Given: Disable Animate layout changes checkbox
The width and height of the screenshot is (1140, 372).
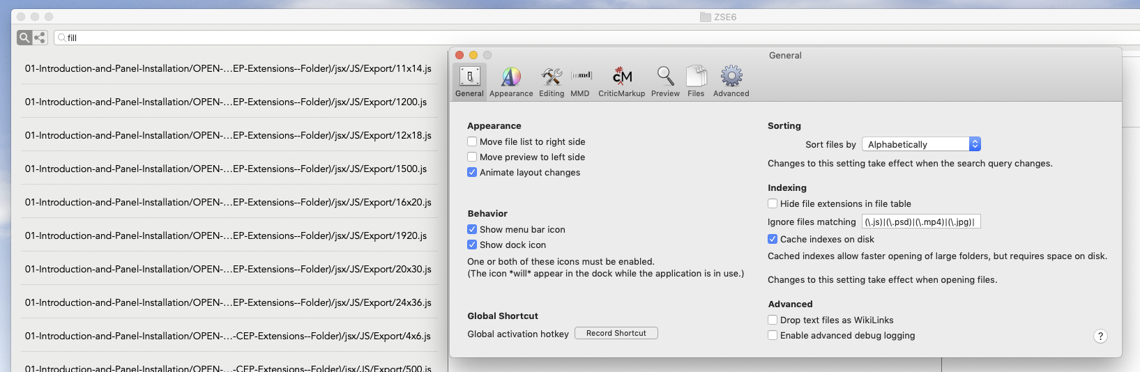Looking at the screenshot, I should pos(472,172).
